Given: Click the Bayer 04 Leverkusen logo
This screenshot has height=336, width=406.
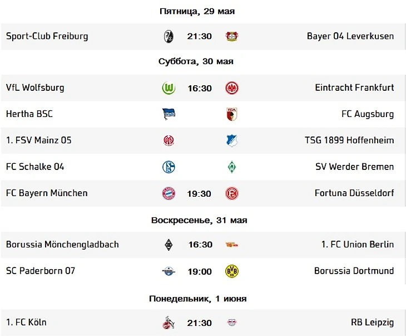Looking at the screenshot, I should tap(231, 36).
